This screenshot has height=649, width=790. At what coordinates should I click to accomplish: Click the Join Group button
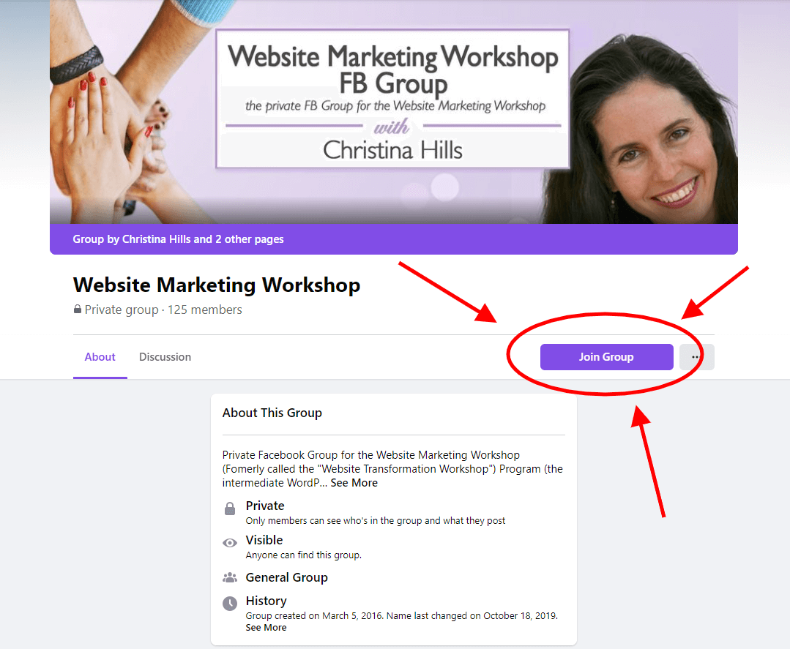(x=607, y=357)
